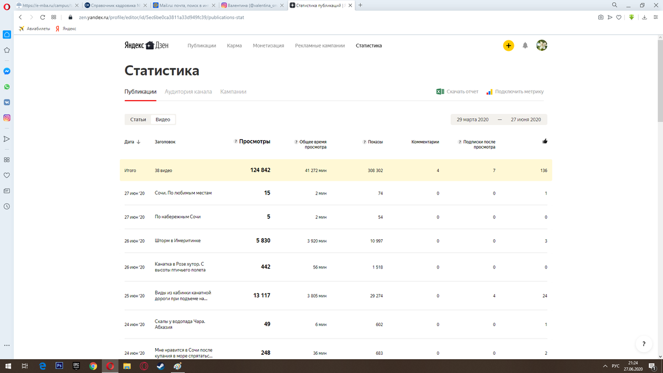Open video 'По набережным Сочи'
Viewport: 663px width, 373px height.
177,217
